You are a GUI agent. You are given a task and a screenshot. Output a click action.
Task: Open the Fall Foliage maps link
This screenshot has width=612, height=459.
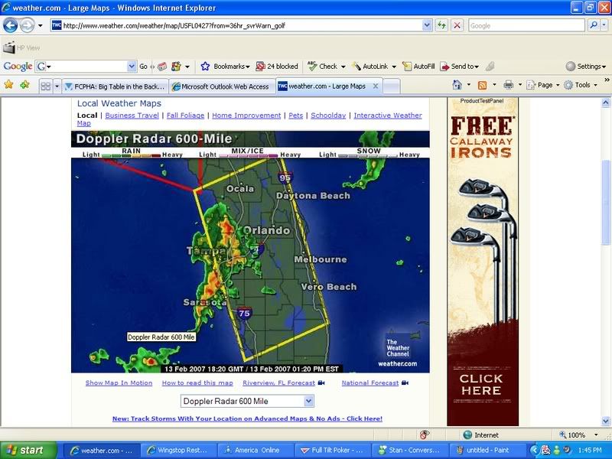(x=185, y=116)
